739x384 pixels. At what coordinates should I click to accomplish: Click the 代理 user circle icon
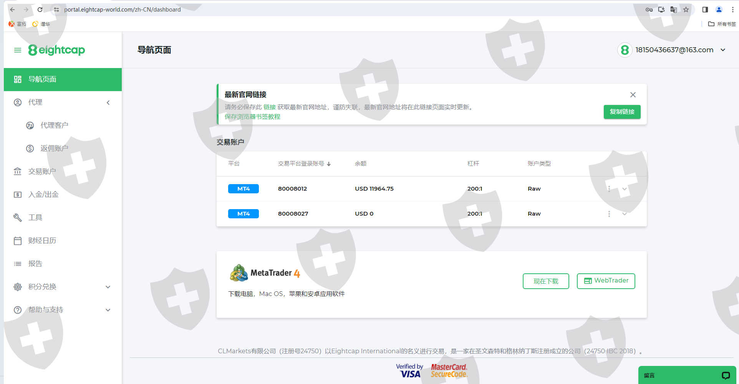coord(18,102)
